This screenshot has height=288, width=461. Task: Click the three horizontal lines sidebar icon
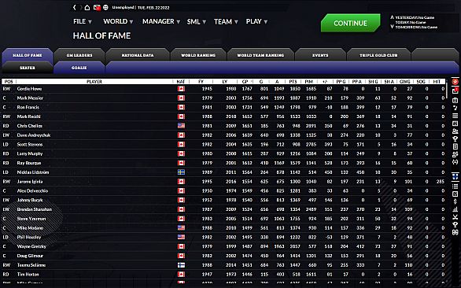pos(455,116)
